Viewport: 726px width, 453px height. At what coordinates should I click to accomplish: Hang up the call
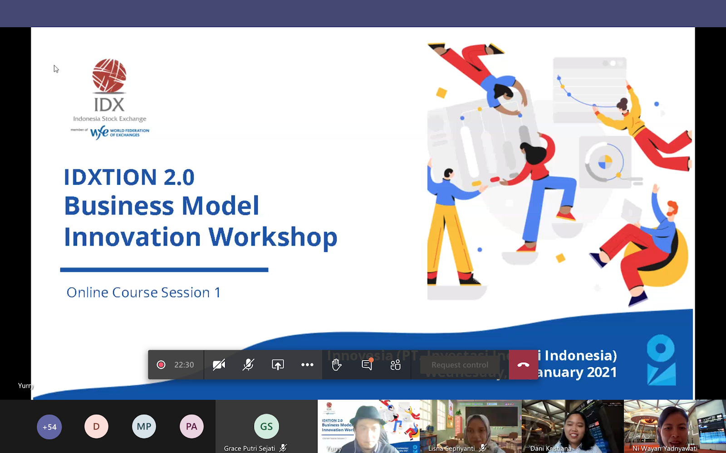pos(523,365)
